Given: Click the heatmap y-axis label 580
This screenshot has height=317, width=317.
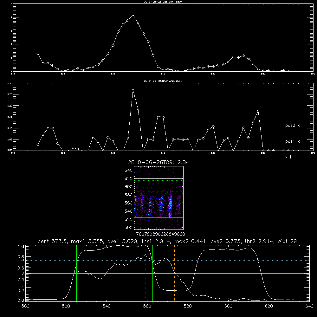Looking at the screenshot, I should [x=128, y=195].
